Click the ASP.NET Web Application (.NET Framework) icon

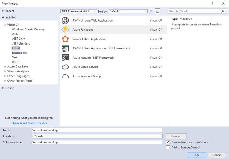coord(65,48)
